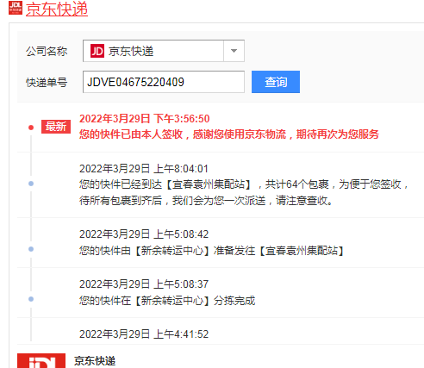Select the 京东快递 company combo box
The image size is (424, 368).
[164, 51]
